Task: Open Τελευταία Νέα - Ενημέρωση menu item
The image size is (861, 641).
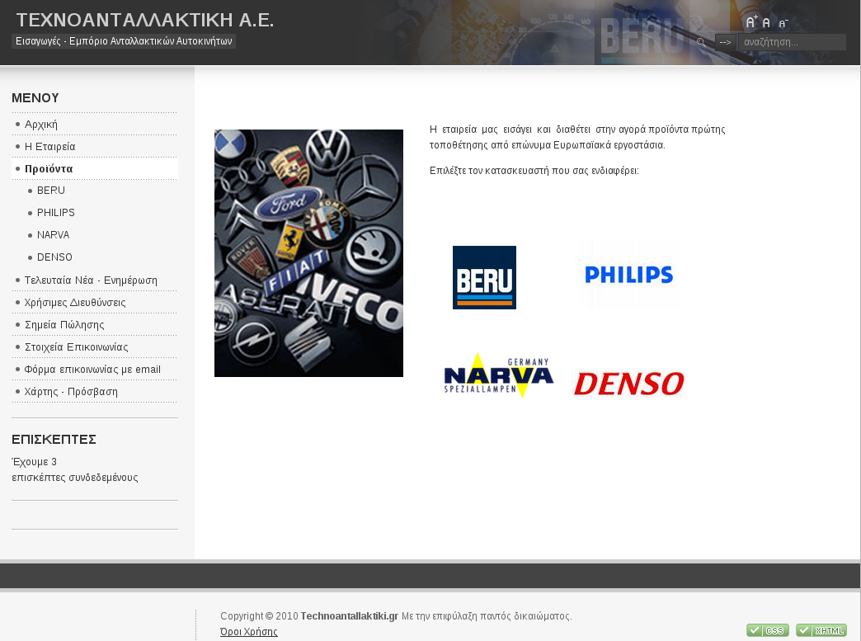Action: (95, 280)
